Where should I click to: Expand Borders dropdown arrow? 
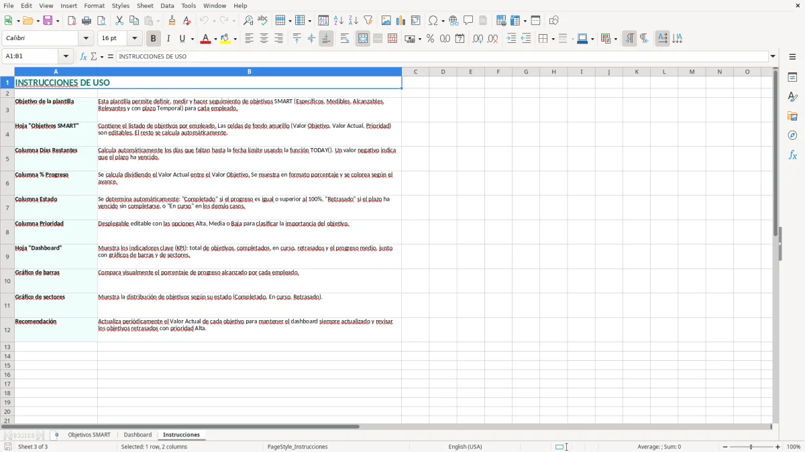(x=552, y=39)
